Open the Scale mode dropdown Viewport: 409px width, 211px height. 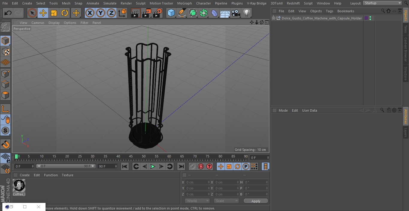226,201
